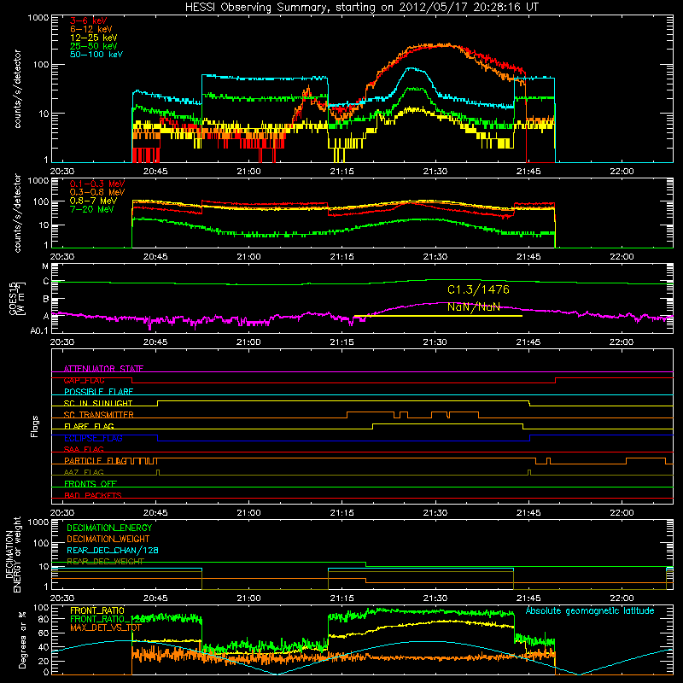Select the PARTICLE_FLAG label
This screenshot has height=683, width=683.
tap(95, 460)
